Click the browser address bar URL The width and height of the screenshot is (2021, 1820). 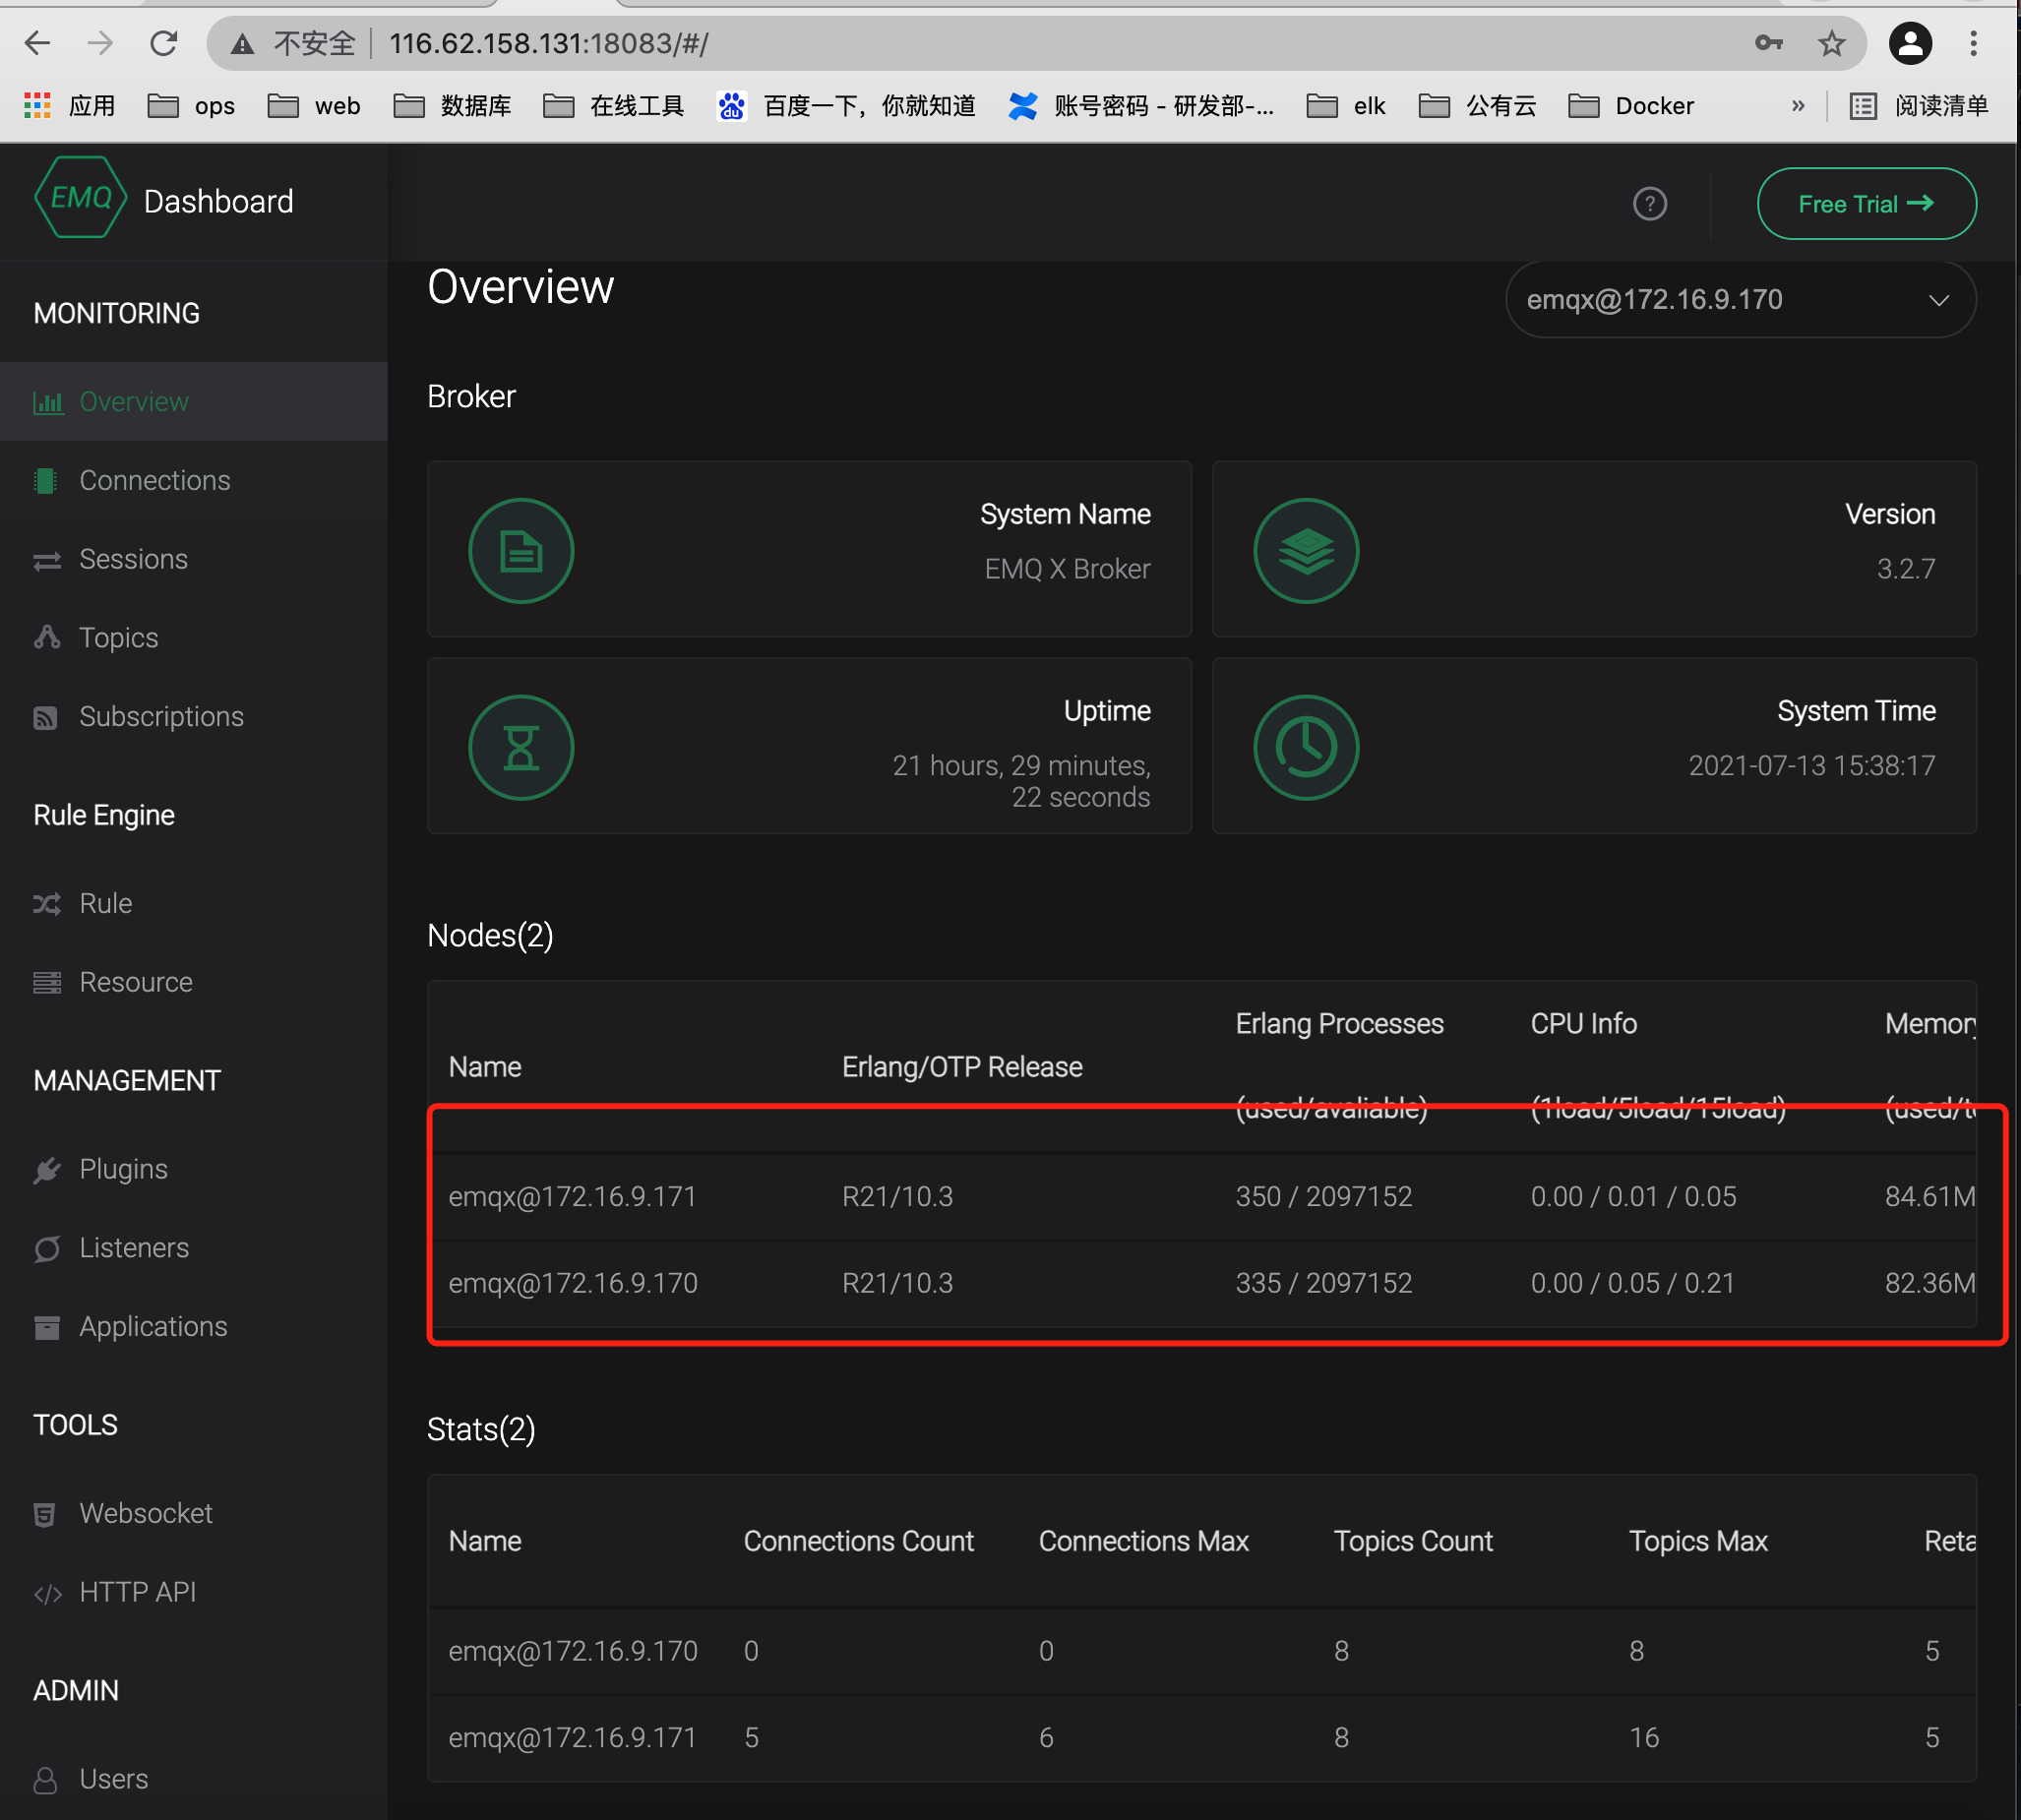click(x=548, y=44)
